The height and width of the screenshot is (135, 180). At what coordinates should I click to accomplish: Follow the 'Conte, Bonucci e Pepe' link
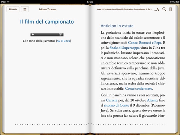pyautogui.click(x=145, y=43)
